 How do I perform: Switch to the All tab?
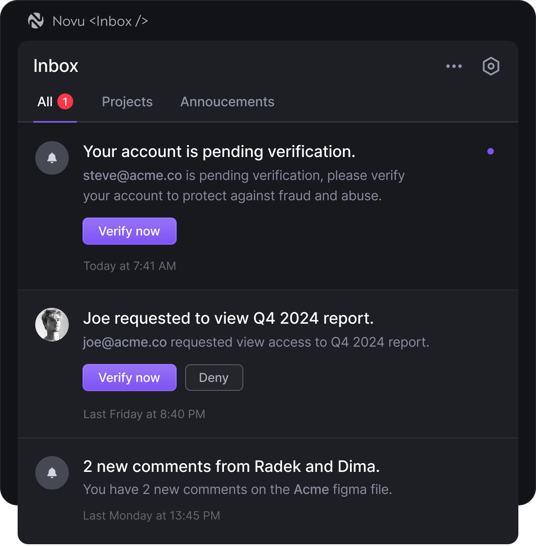coord(45,102)
